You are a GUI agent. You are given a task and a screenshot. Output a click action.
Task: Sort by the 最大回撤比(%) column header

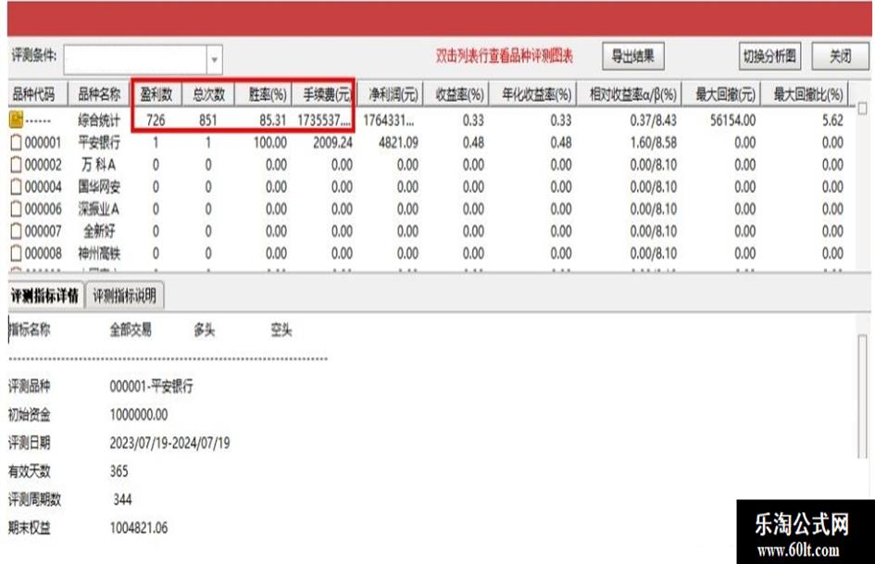pyautogui.click(x=806, y=94)
